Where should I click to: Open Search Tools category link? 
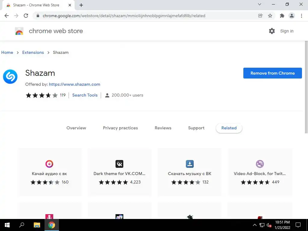(x=85, y=95)
